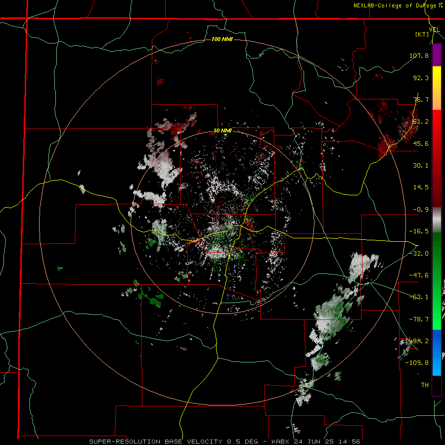Pick the black TH segment of the color bar
The image size is (445, 445).
point(437,386)
